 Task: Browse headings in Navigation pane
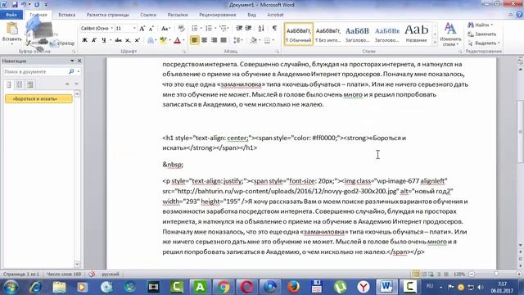coord(9,84)
